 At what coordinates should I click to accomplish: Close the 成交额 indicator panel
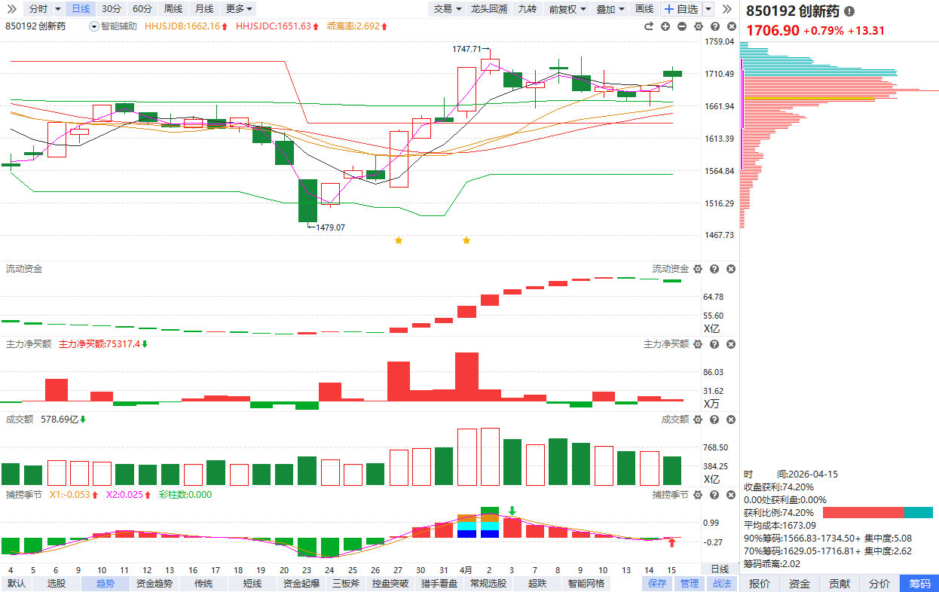(731, 420)
